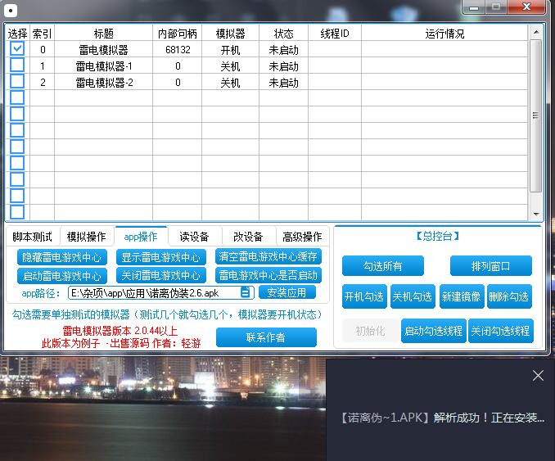
Task: Click the 清空雷电游戏中心缓存 button
Action: 268,256
